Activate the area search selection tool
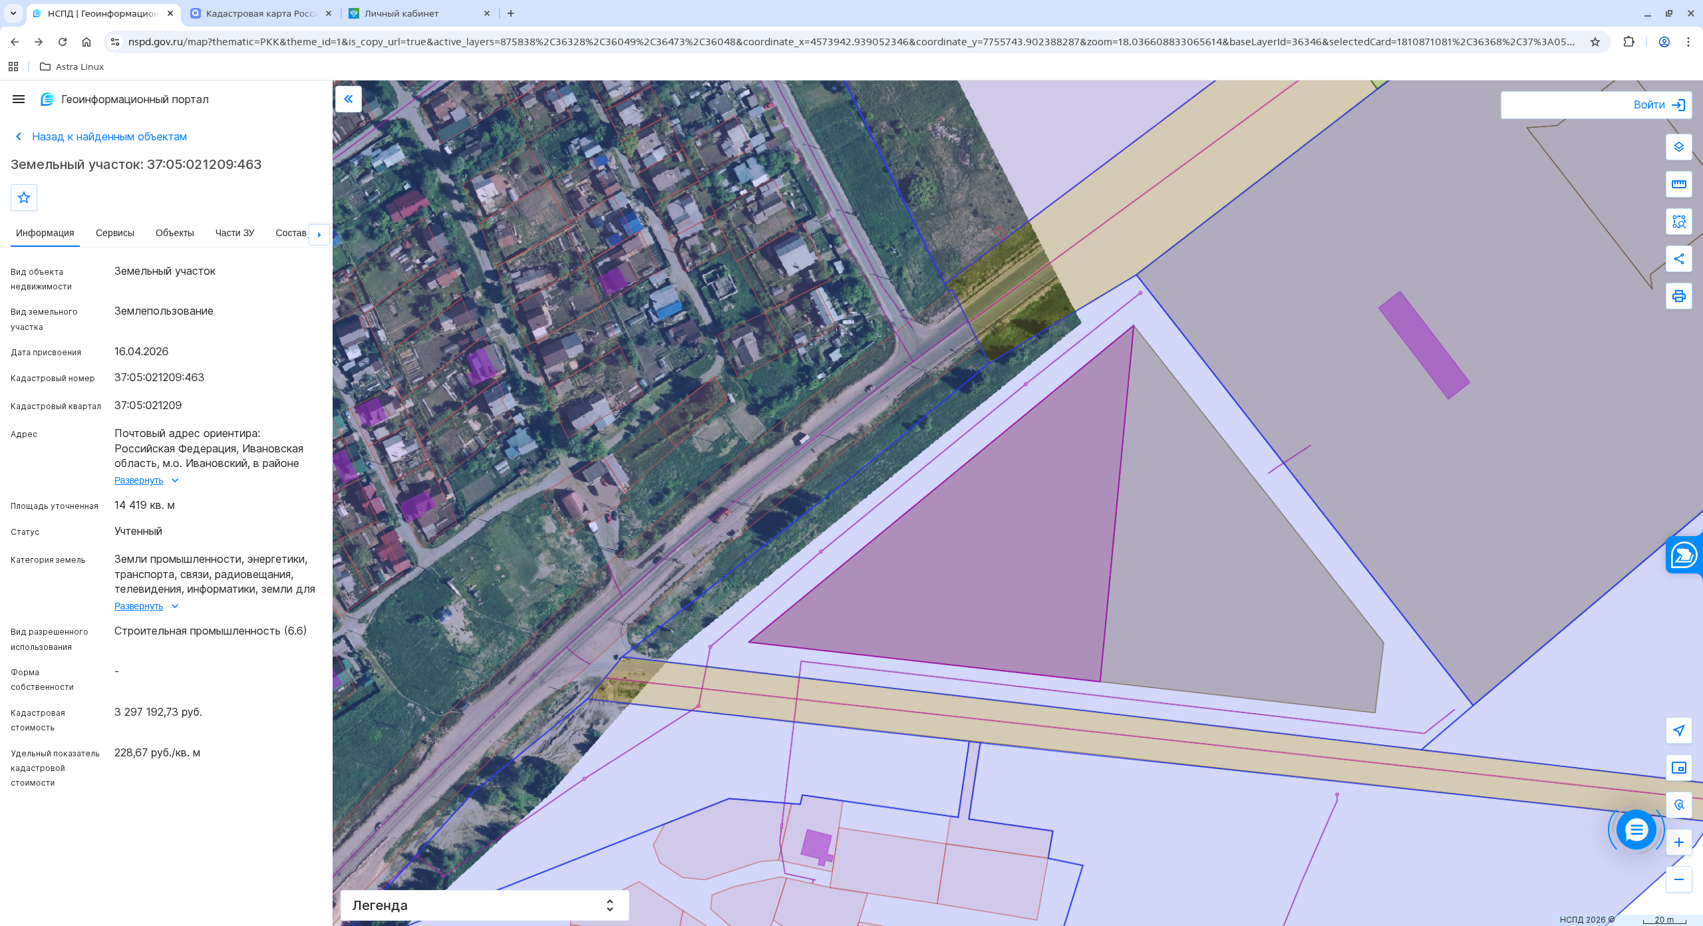 click(x=1679, y=222)
